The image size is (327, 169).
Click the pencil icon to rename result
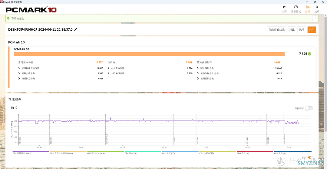point(75,29)
